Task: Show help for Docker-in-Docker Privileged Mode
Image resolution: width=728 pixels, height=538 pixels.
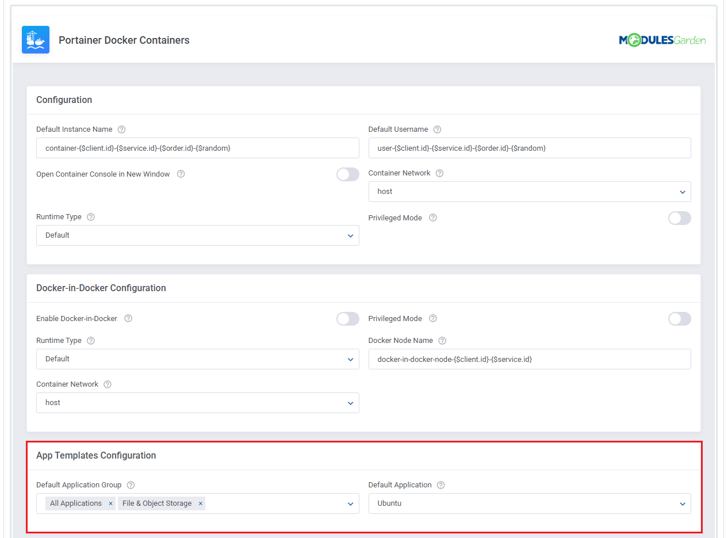Action: [433, 318]
